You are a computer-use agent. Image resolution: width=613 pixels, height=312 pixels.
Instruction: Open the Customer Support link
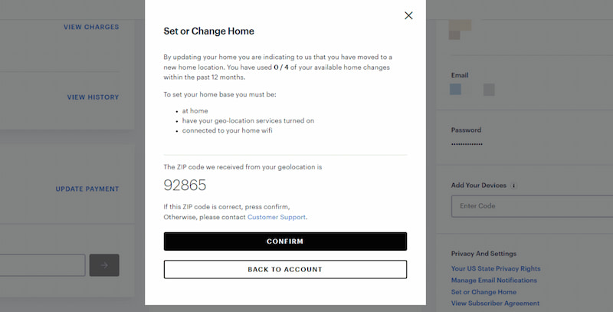click(x=277, y=217)
